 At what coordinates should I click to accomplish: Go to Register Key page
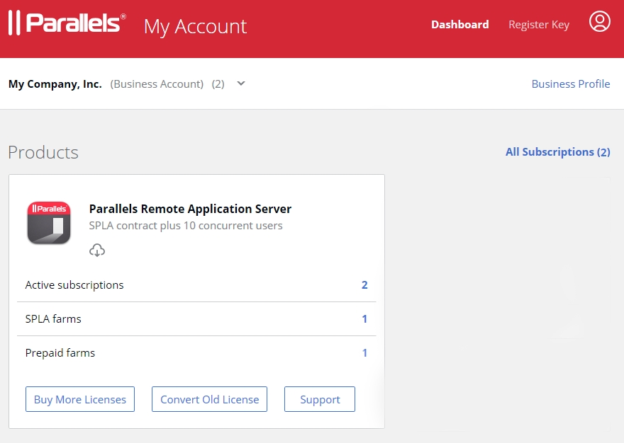coord(538,24)
